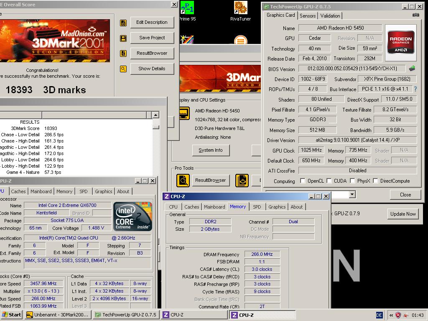The width and height of the screenshot is (428, 321).
Task: Click the GPU Clock 1025 MHz value
Action: coord(311,150)
